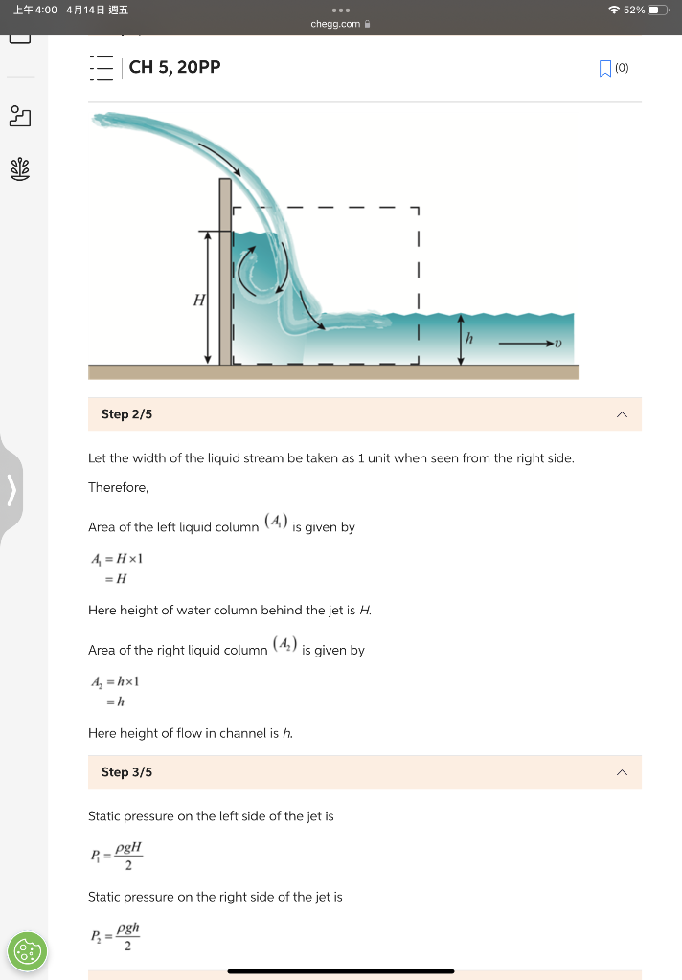The image size is (682, 980).
Task: Collapse the Step 3/5 section
Action: coord(622,771)
